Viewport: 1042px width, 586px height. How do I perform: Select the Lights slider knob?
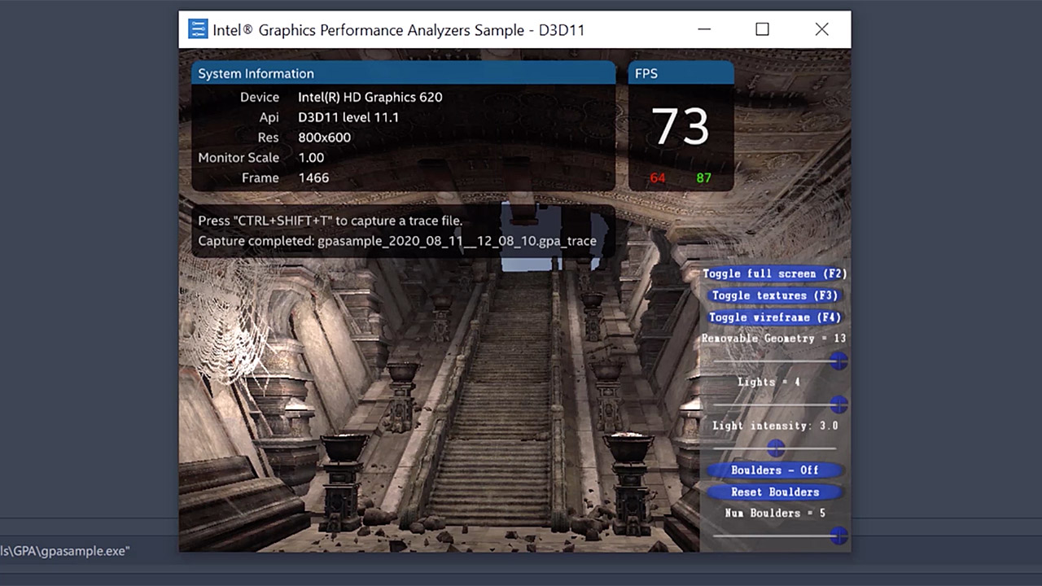pos(838,405)
